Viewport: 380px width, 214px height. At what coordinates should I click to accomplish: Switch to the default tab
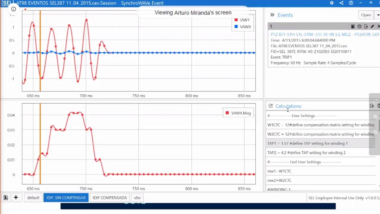pos(33,198)
